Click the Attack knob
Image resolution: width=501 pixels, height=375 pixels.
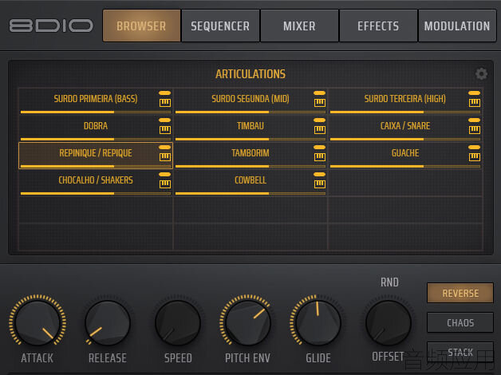(x=37, y=322)
